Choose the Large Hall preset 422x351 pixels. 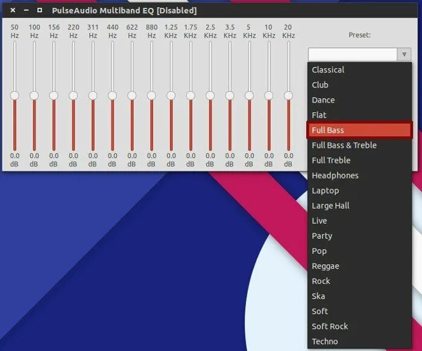359,206
